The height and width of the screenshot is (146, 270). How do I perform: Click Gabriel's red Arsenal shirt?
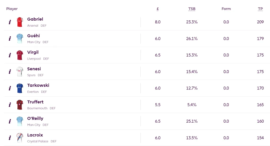(x=20, y=22)
